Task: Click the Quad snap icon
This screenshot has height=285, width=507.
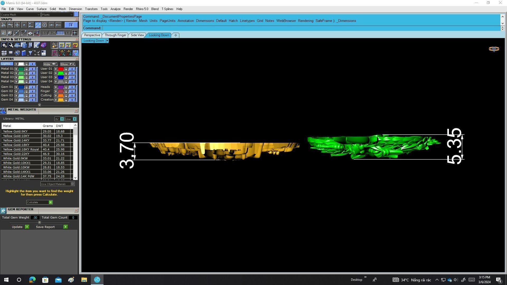Action: coord(38,25)
